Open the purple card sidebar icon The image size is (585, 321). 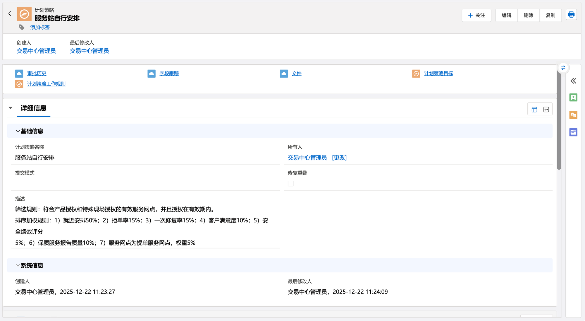[573, 132]
